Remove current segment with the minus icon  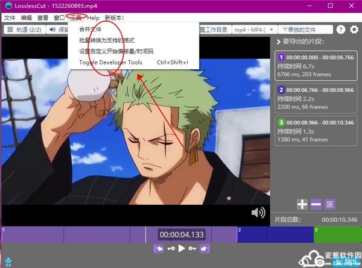(316, 204)
